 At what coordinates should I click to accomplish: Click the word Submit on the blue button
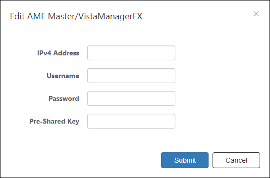tap(185, 160)
